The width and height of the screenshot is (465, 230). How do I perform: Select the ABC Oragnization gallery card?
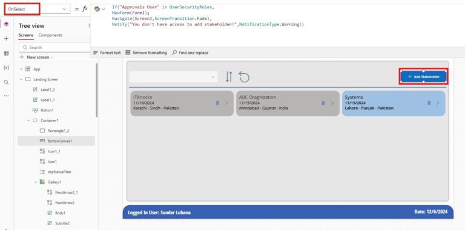(x=288, y=103)
